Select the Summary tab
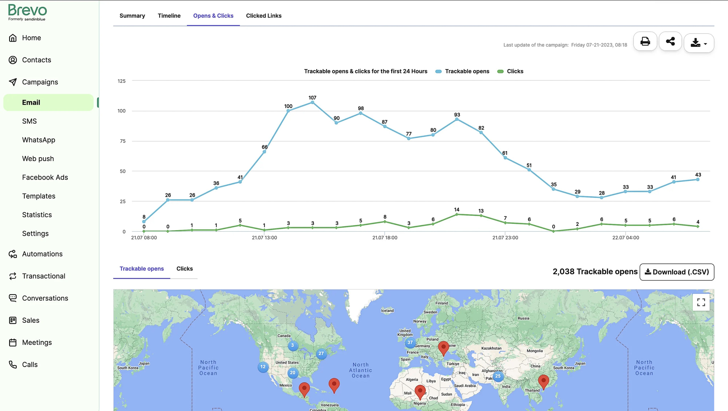The width and height of the screenshot is (728, 411). click(x=132, y=16)
